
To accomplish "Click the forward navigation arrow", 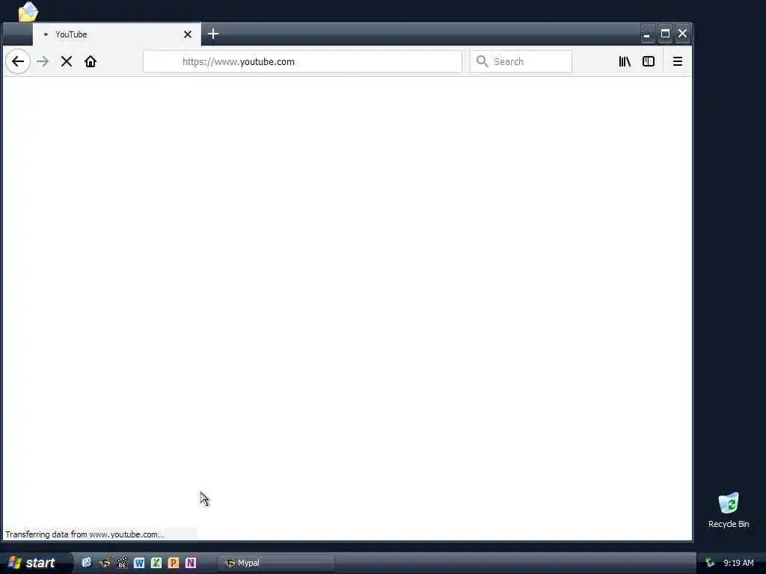I will click(x=43, y=61).
